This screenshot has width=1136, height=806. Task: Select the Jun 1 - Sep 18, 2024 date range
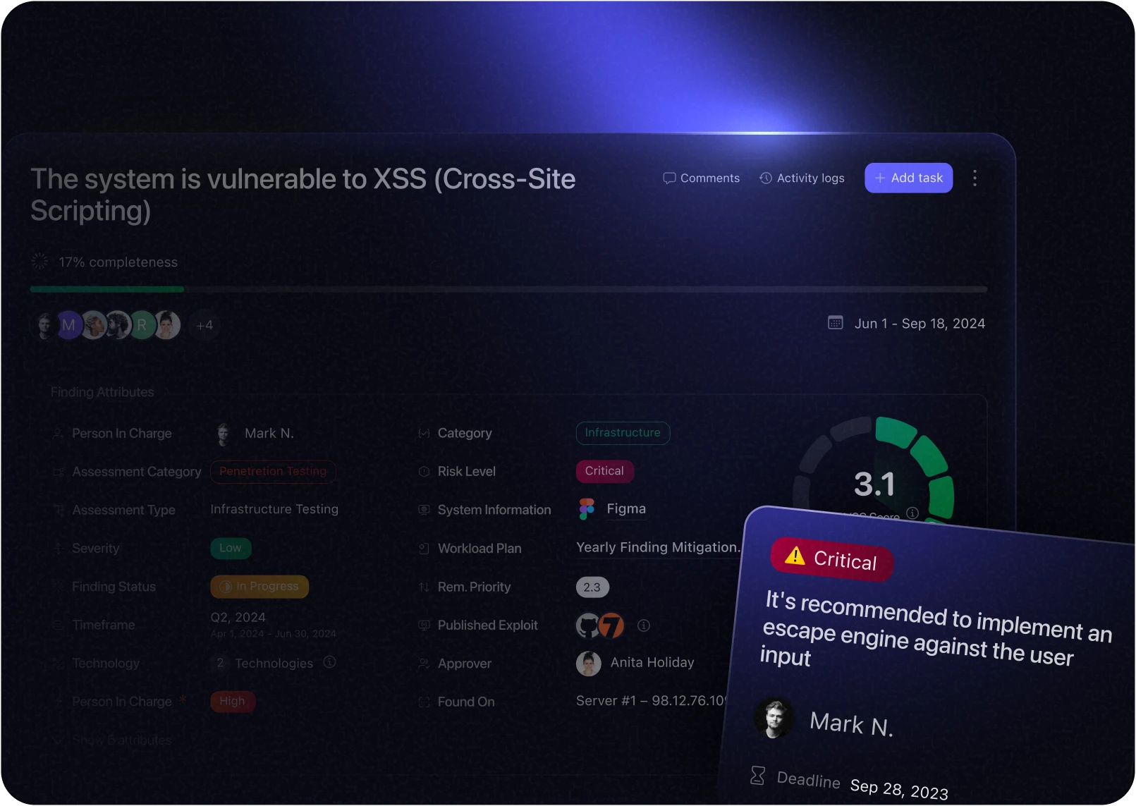[920, 324]
